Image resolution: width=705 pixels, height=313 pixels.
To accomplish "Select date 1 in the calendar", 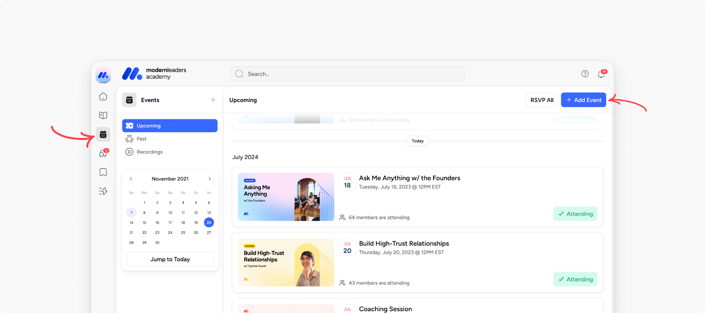I will (x=144, y=203).
